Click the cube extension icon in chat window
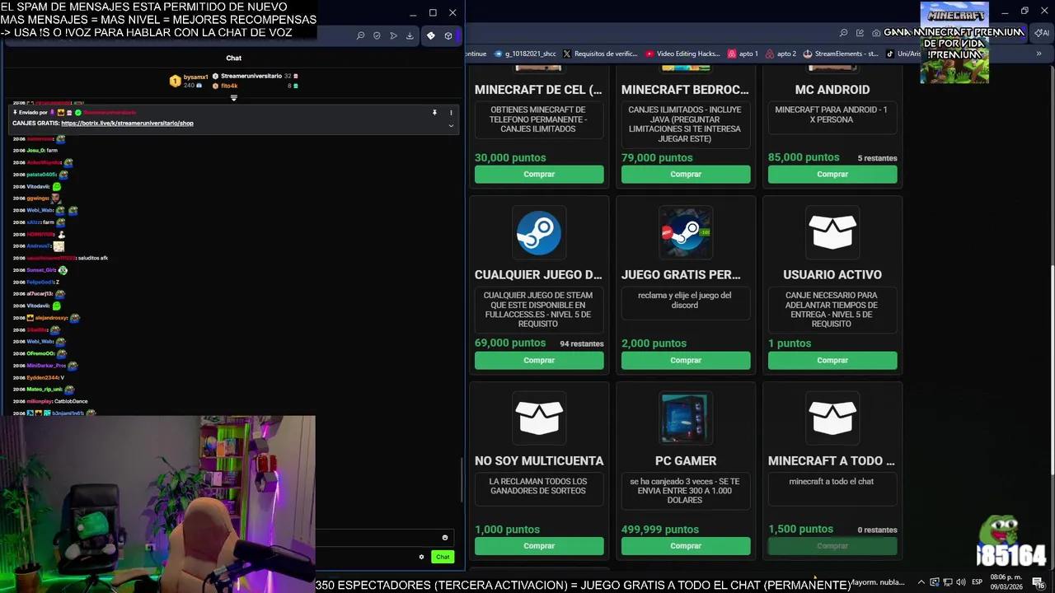The width and height of the screenshot is (1055, 593). click(448, 35)
